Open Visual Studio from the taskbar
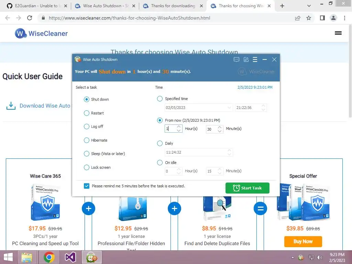This screenshot has width=352, height=264. (70, 257)
